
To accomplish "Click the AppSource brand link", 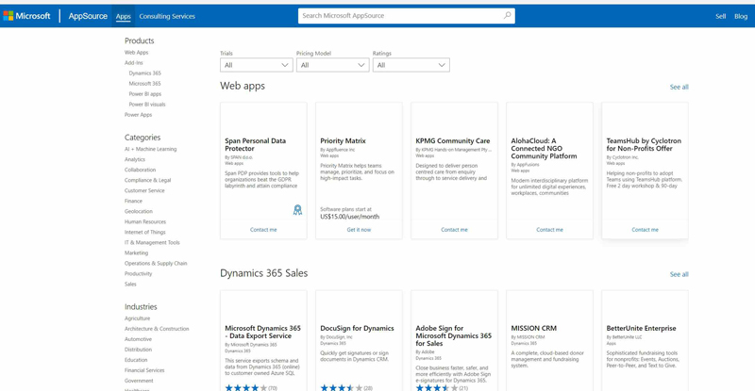I will 88,16.
